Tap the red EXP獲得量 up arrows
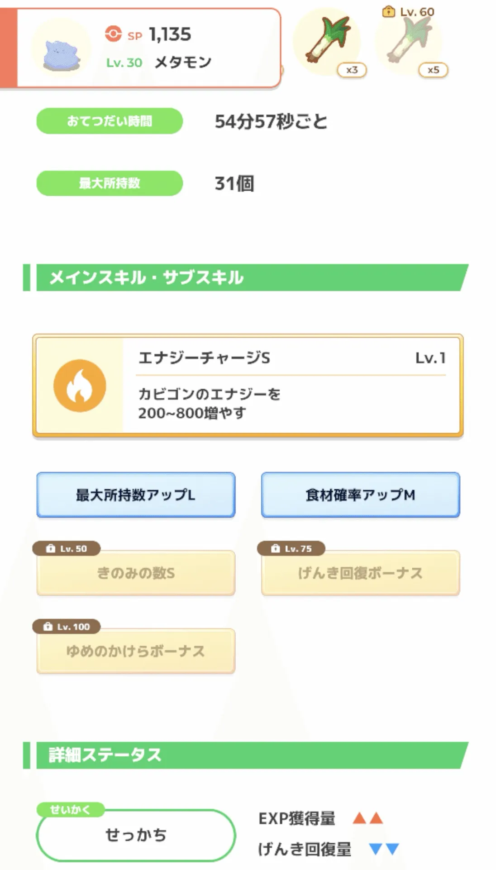This screenshot has height=870, width=496. click(367, 818)
